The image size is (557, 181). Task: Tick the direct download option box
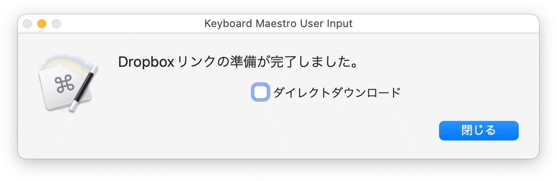[261, 92]
